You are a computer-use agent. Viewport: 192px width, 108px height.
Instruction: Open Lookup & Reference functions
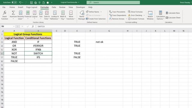coord(55,15)
